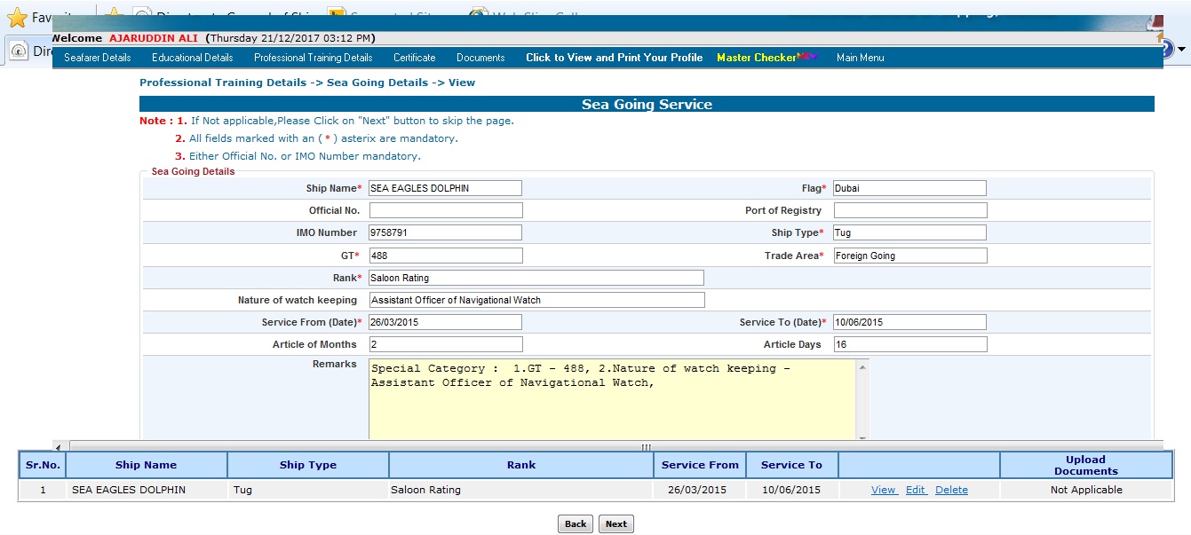Screen dimensions: 1191x535
Task: Open the Master Checker link
Action: [x=757, y=58]
